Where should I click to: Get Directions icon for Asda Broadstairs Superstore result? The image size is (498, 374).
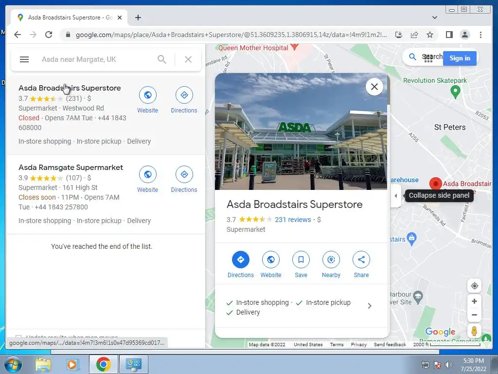tap(184, 95)
